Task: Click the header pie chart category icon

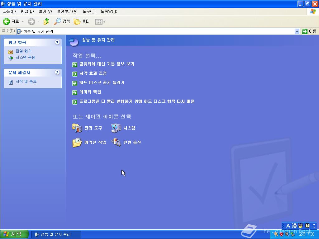Action: point(74,42)
